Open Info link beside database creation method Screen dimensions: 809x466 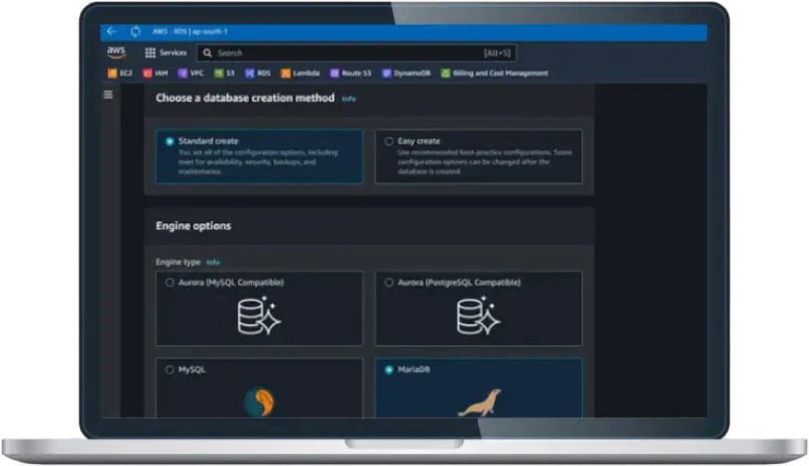coord(349,98)
